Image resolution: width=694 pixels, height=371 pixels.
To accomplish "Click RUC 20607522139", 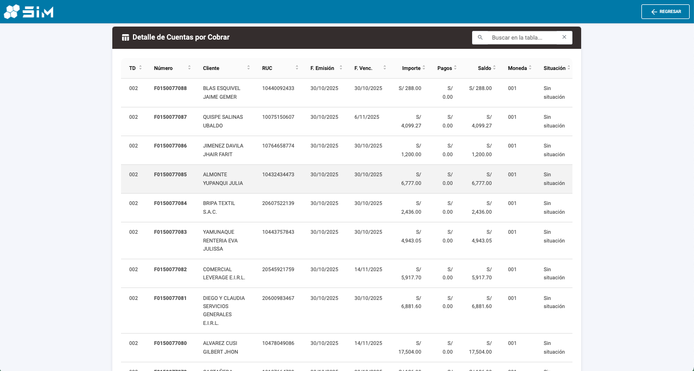I will click(x=278, y=203).
